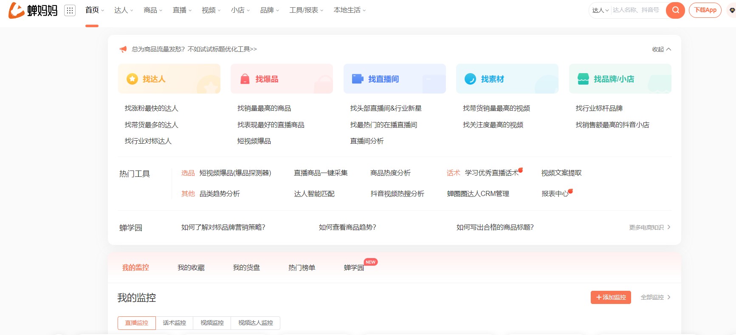Open 抖音视频热搜分析 tool

398,194
